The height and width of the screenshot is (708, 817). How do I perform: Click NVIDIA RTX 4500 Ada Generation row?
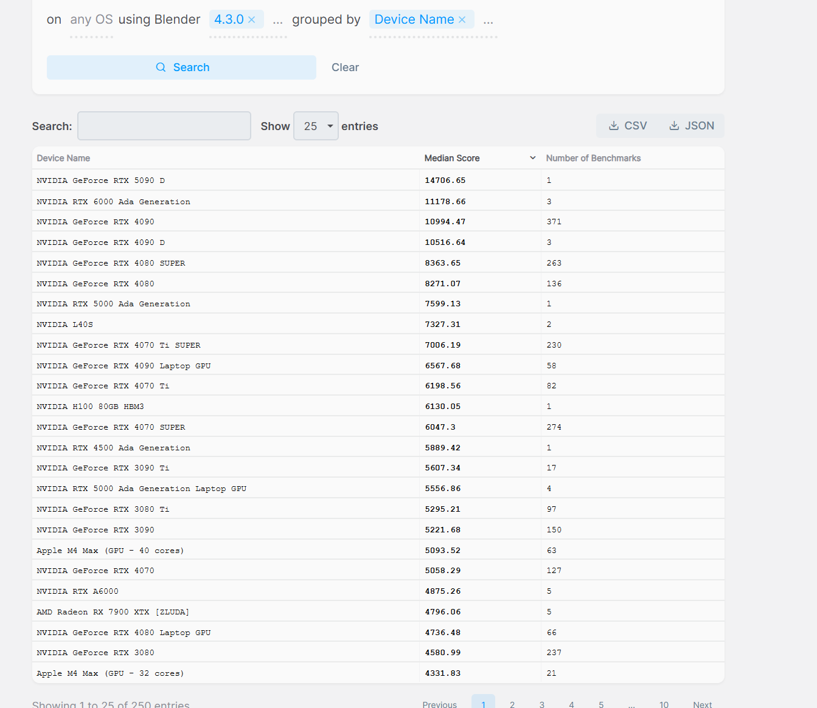pyautogui.click(x=378, y=448)
